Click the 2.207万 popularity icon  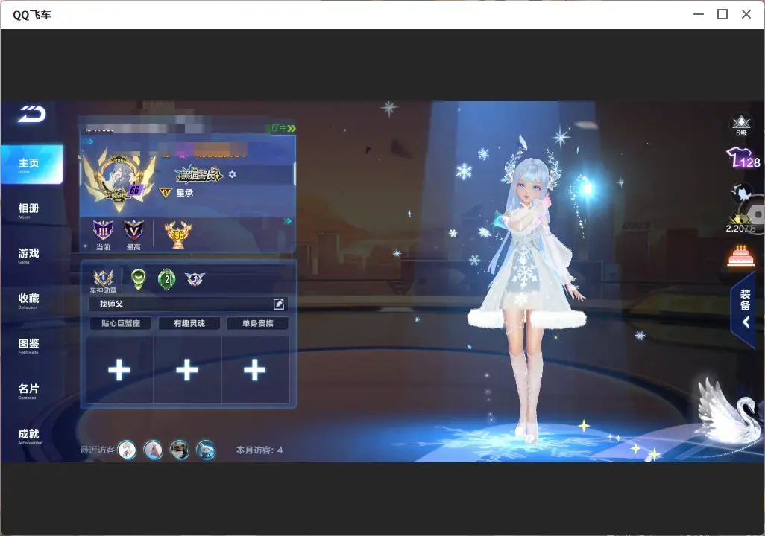click(x=740, y=224)
